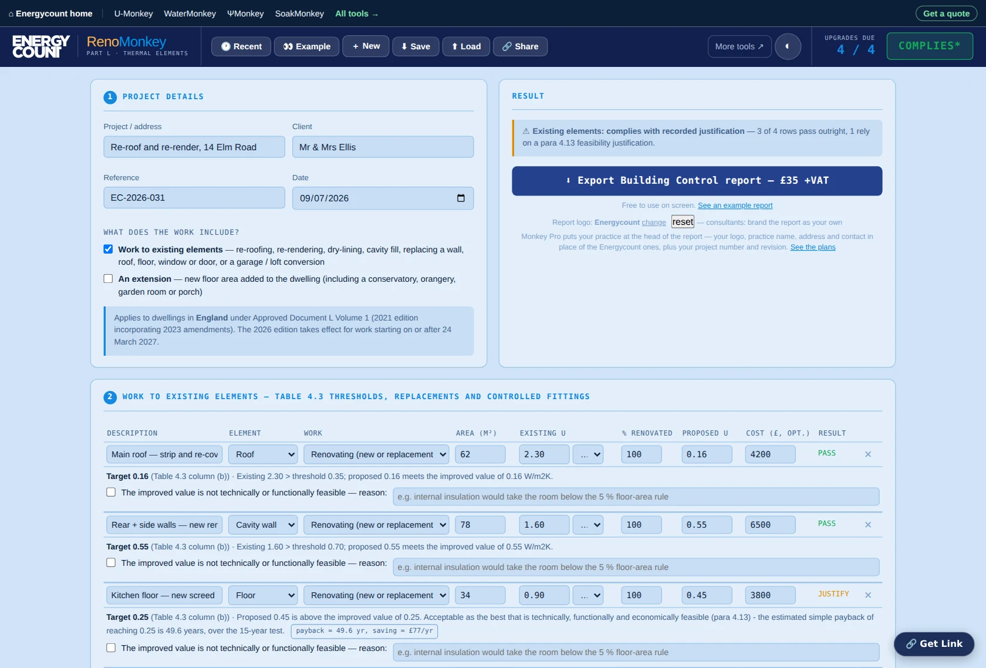Screen dimensions: 986x668
Task: Open the More tools link
Action: tap(739, 46)
